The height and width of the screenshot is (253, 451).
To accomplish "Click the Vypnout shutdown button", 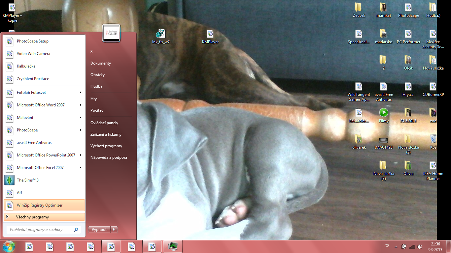I will 99,230.
